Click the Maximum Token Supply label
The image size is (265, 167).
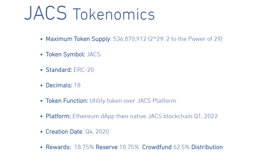(78, 39)
